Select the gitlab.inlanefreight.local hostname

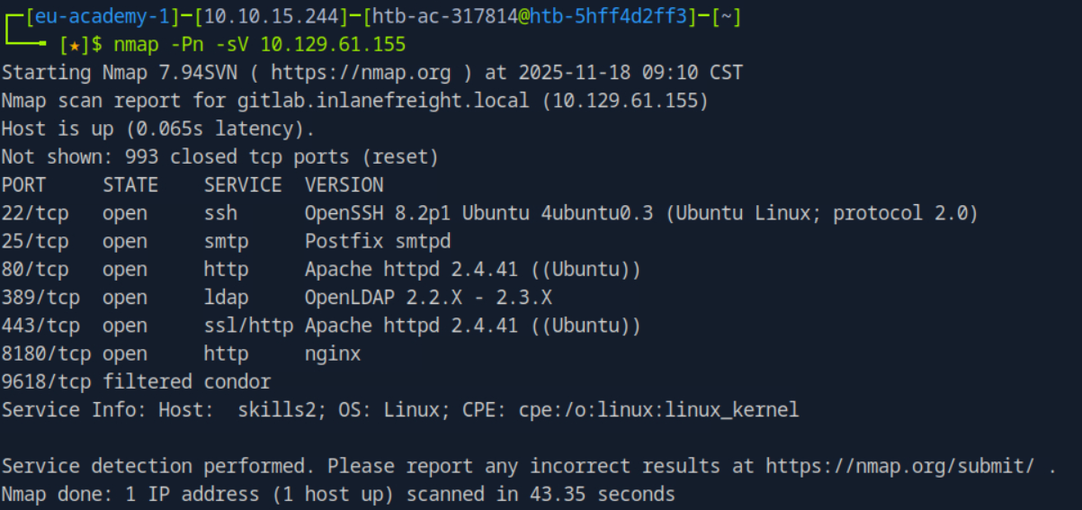pyautogui.click(x=372, y=100)
